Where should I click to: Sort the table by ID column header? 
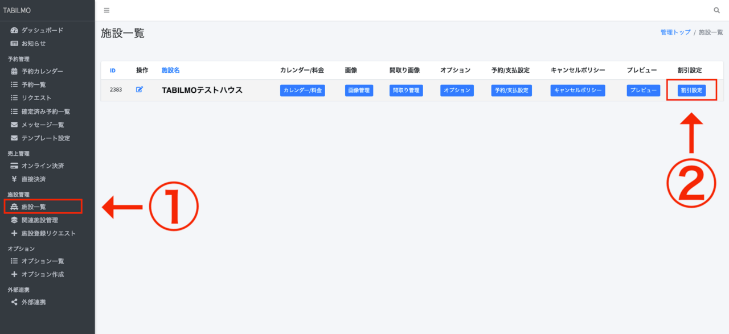113,71
